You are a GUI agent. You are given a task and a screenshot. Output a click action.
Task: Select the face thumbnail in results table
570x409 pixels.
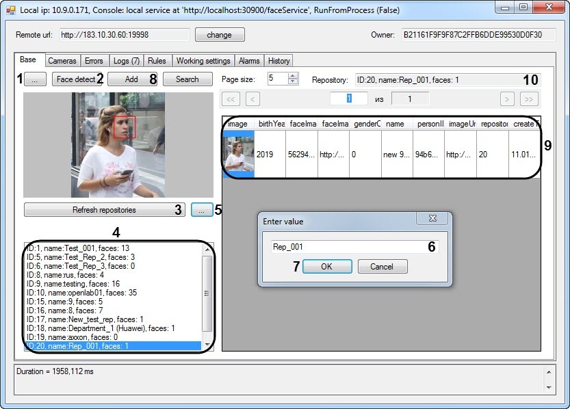coord(238,155)
